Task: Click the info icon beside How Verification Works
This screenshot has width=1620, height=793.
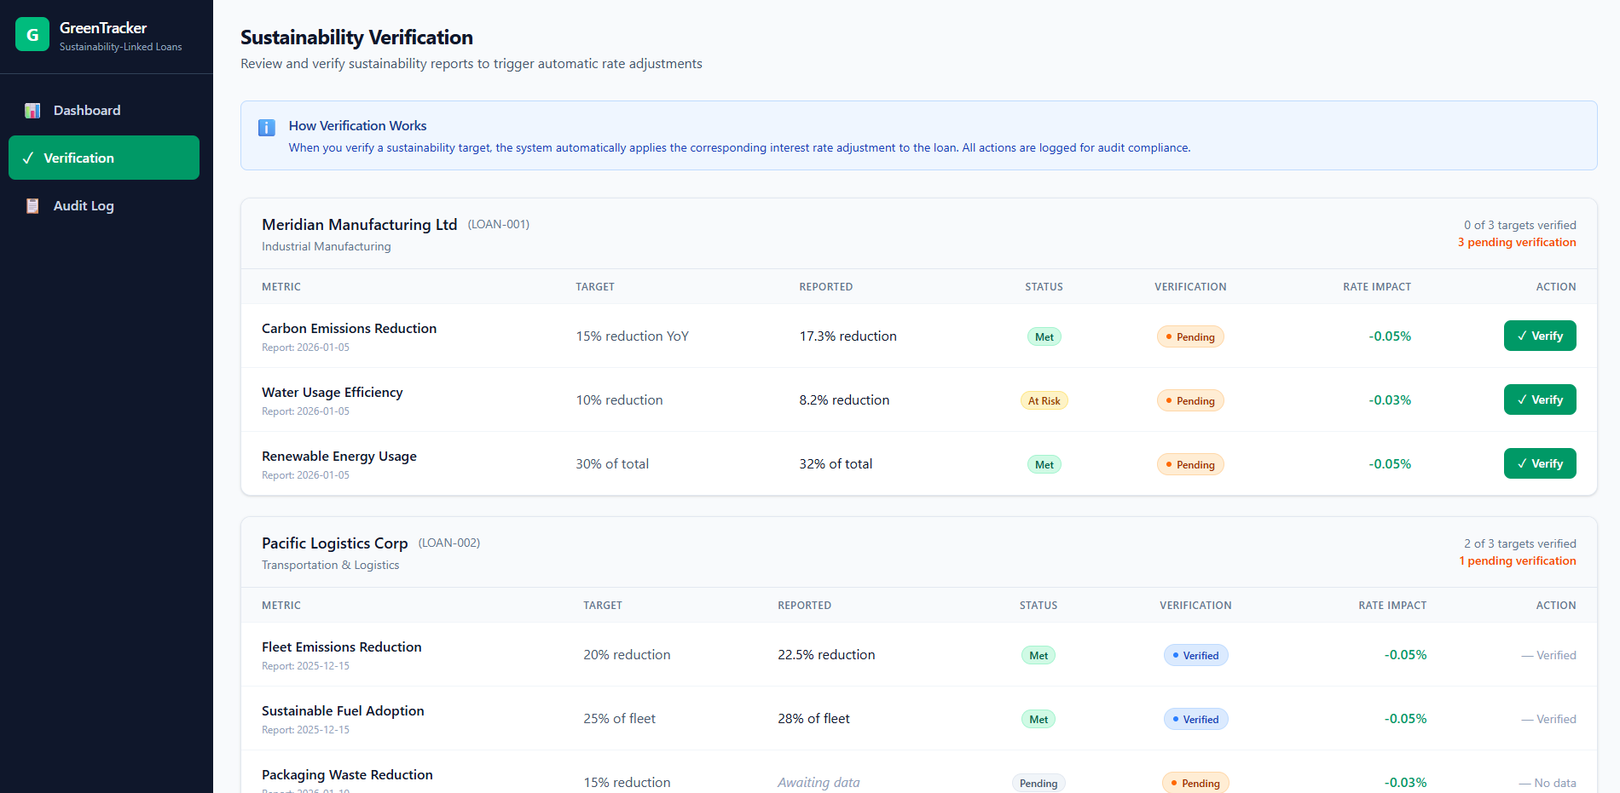Action: click(267, 128)
